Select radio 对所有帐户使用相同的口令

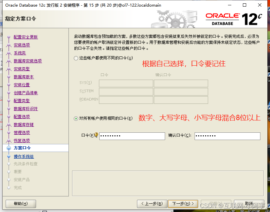coord(76,118)
